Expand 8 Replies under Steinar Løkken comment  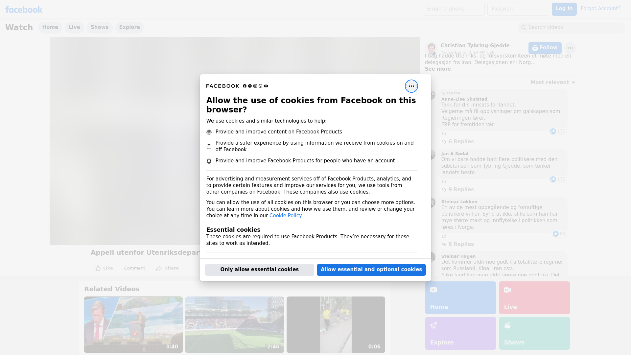458,244
